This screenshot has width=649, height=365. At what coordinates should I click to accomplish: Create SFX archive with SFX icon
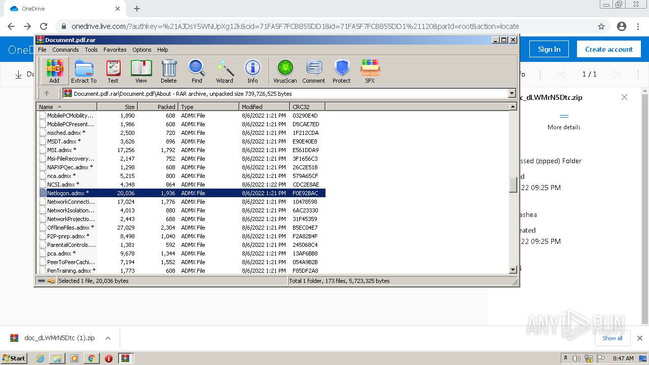coord(370,71)
